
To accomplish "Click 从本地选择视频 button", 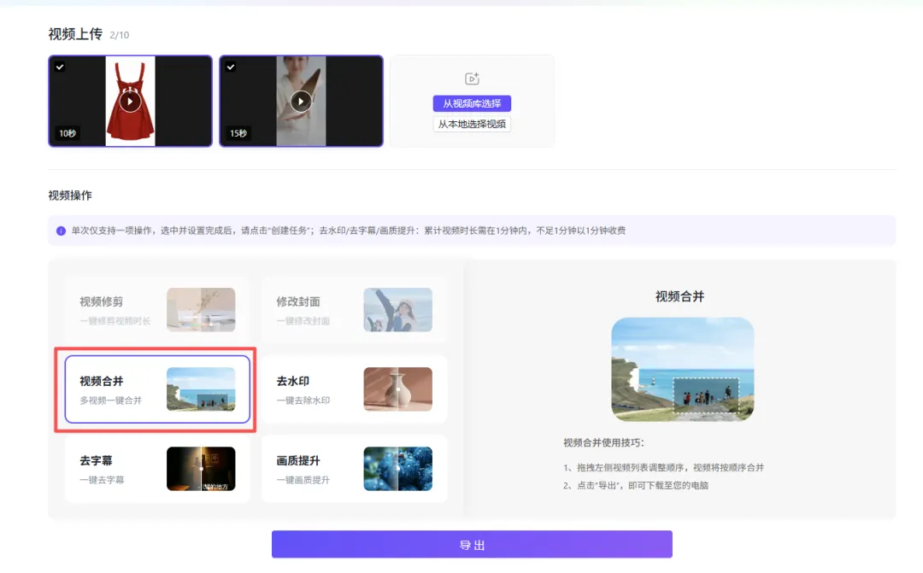I will pos(472,124).
